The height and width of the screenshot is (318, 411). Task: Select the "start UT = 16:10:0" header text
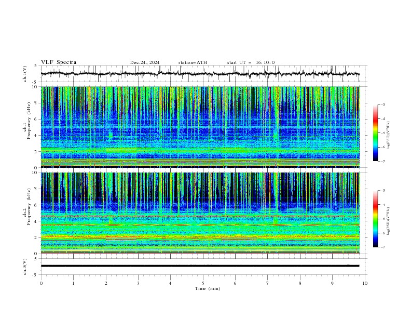251,62
